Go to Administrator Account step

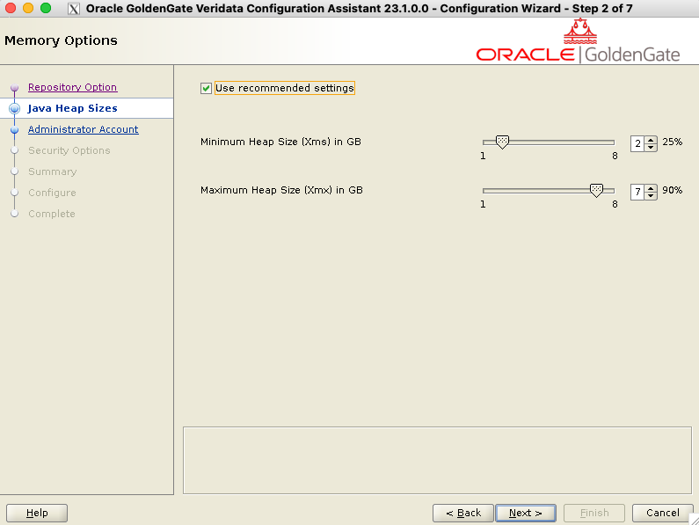tap(83, 129)
